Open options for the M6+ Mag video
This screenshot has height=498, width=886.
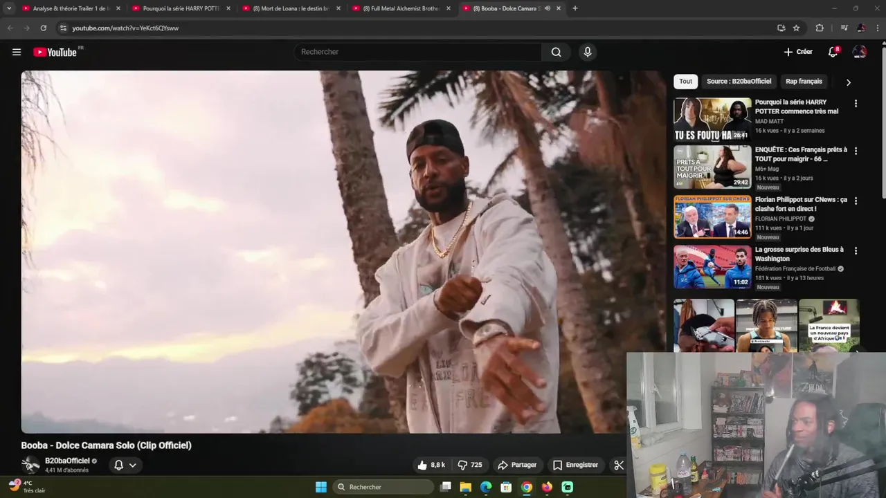pyautogui.click(x=856, y=151)
